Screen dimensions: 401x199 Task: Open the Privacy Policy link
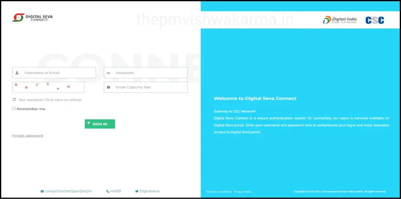(242, 192)
